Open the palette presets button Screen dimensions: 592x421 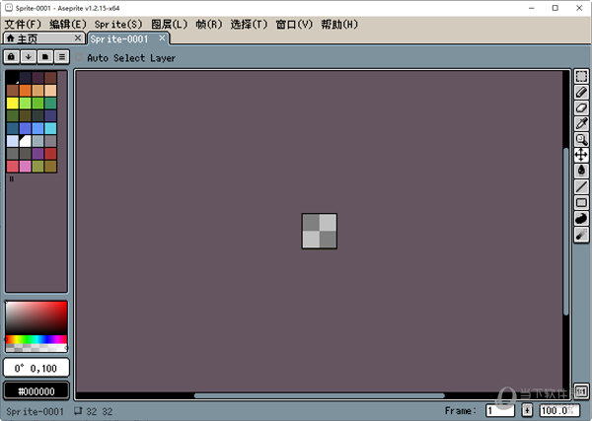(44, 57)
